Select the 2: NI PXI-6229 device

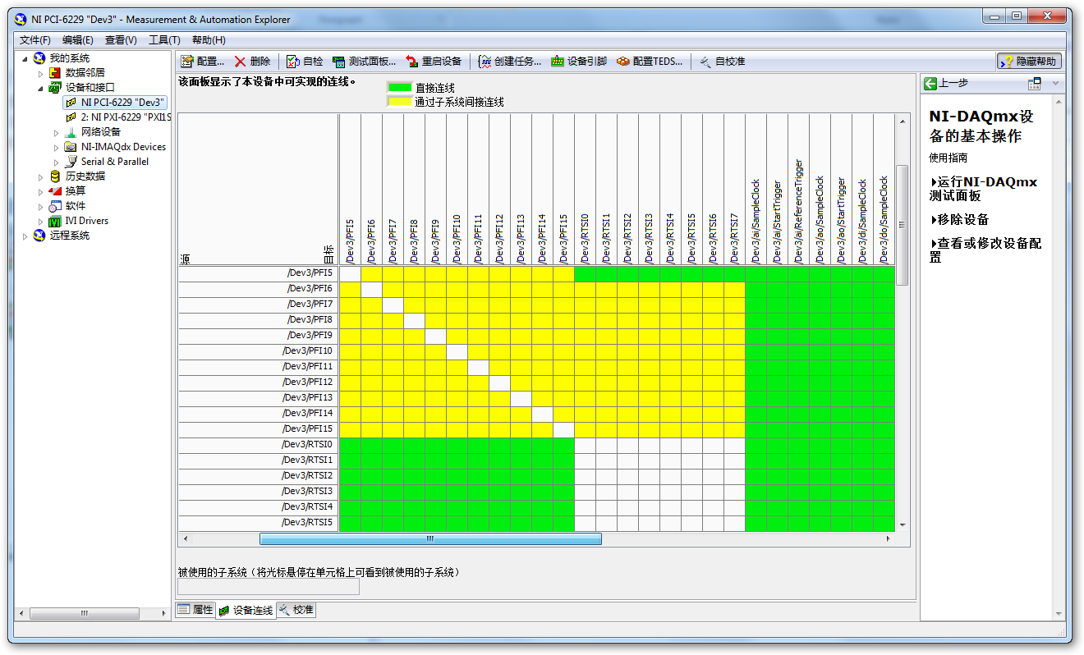click(126, 117)
